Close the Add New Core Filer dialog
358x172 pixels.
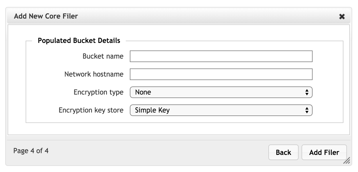point(342,17)
